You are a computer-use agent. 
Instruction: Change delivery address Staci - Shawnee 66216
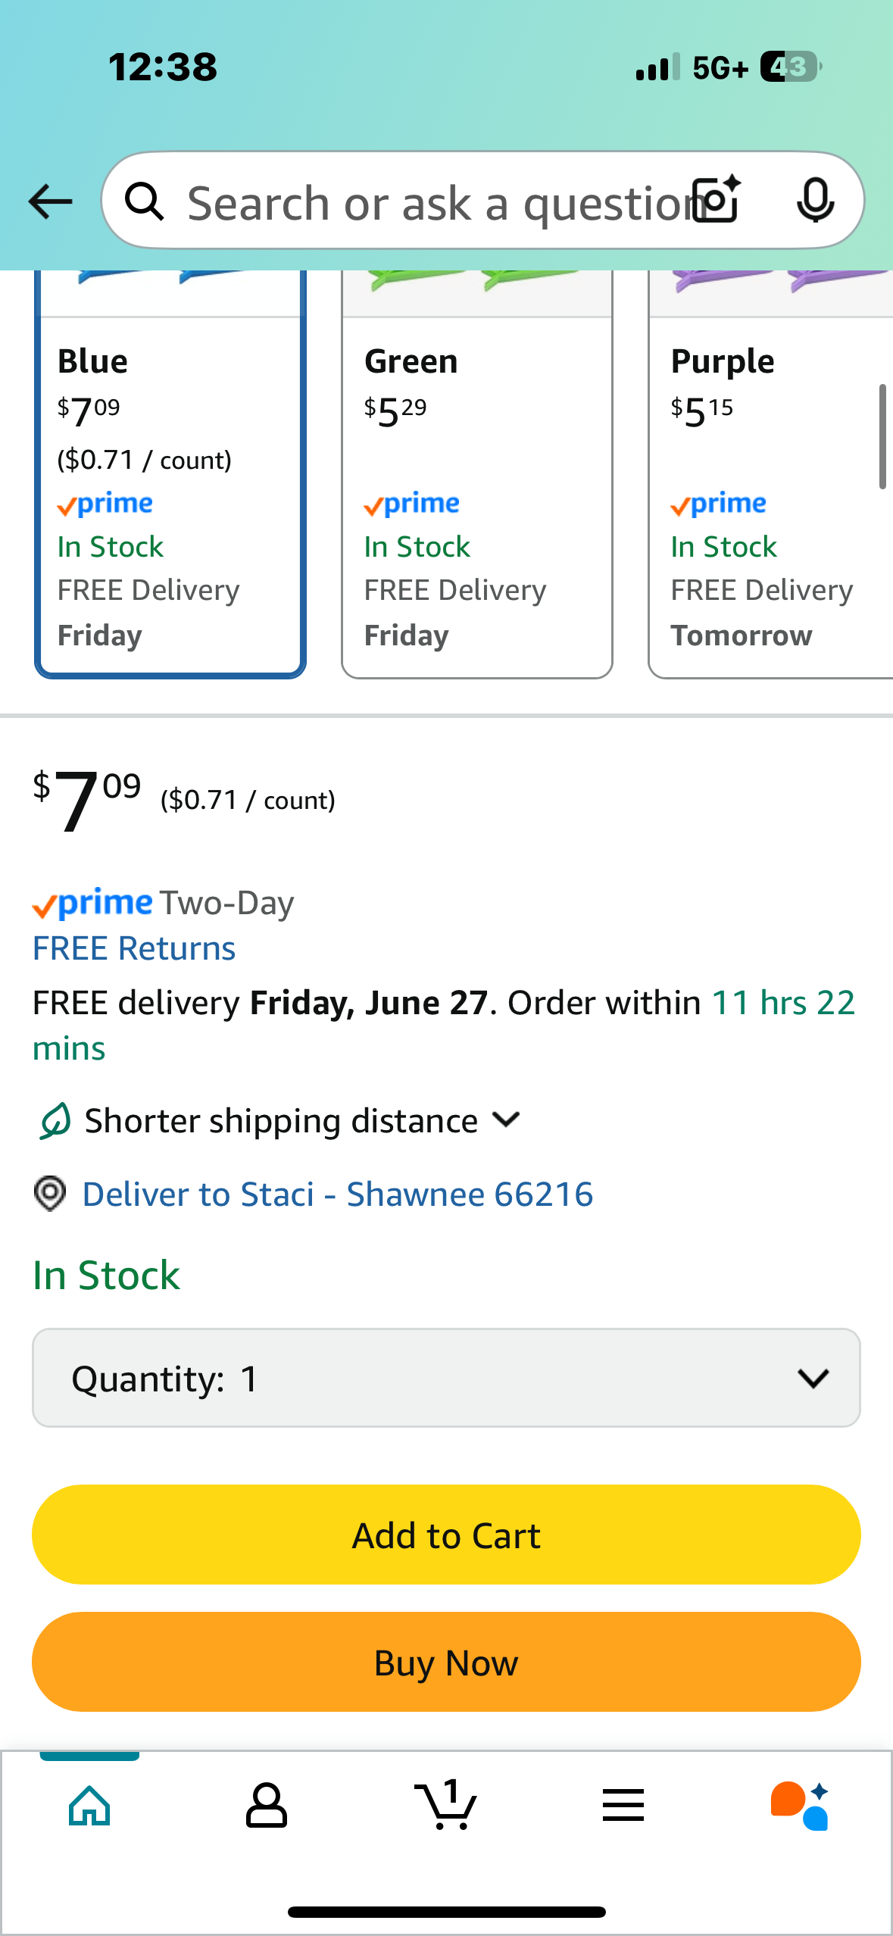click(x=337, y=1194)
